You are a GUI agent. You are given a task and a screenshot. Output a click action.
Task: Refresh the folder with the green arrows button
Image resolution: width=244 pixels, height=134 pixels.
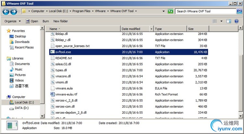(x=170, y=11)
